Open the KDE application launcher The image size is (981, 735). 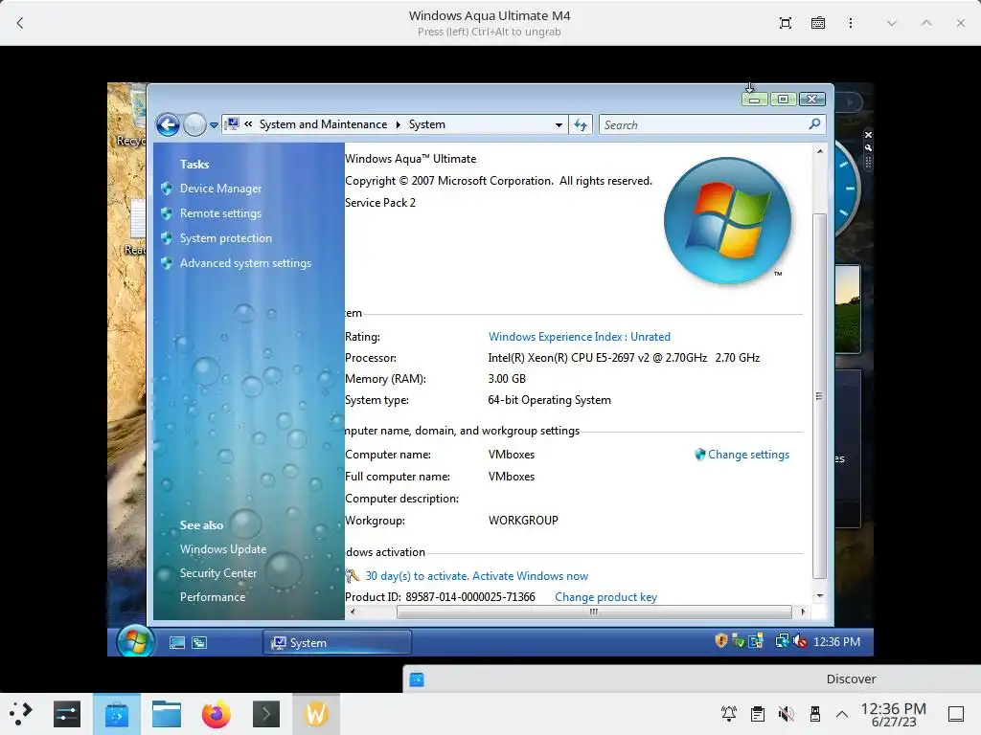(x=21, y=714)
